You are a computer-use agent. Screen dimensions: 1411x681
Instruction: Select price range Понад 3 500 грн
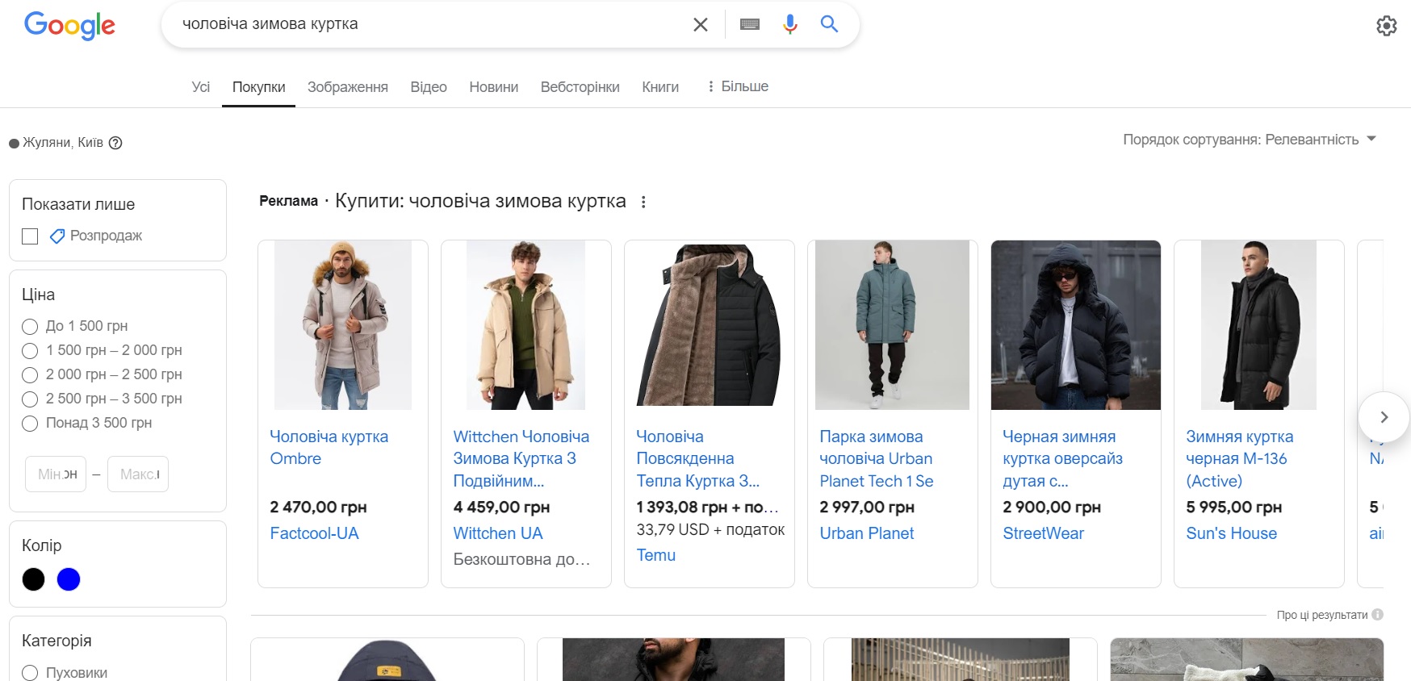(x=30, y=424)
